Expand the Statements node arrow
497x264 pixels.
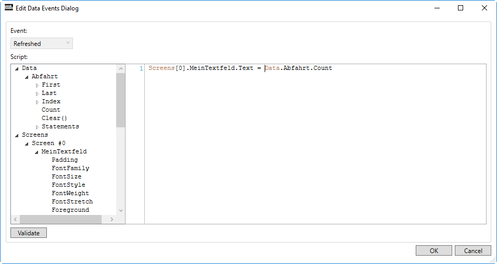37,127
